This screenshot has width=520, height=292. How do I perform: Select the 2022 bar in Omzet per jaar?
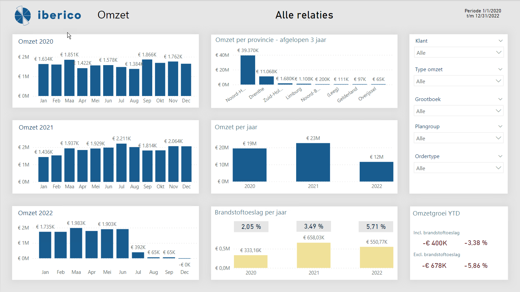(x=376, y=172)
